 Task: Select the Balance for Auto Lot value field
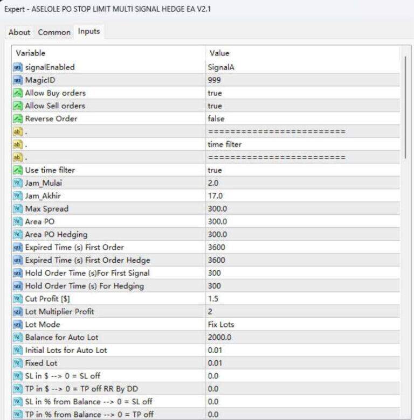coord(302,338)
